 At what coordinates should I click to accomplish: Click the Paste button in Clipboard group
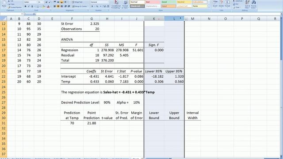(4, 4)
